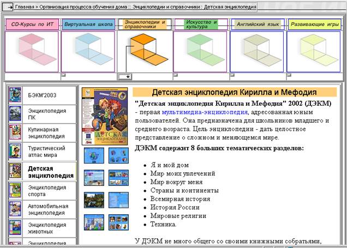Click the down arrow under the orange cube
The width and height of the screenshot is (347, 248).
[125, 77]
